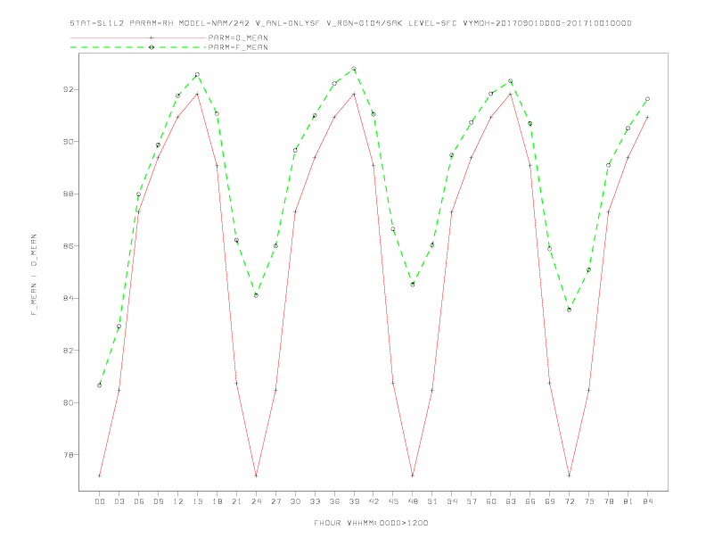Click the y-axis tick value 92
The height and width of the screenshot is (546, 706).
click(68, 89)
